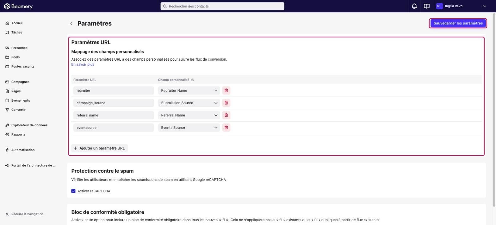Save settings with Sauvegarder les paramètres
This screenshot has width=496, height=225.
pyautogui.click(x=458, y=23)
